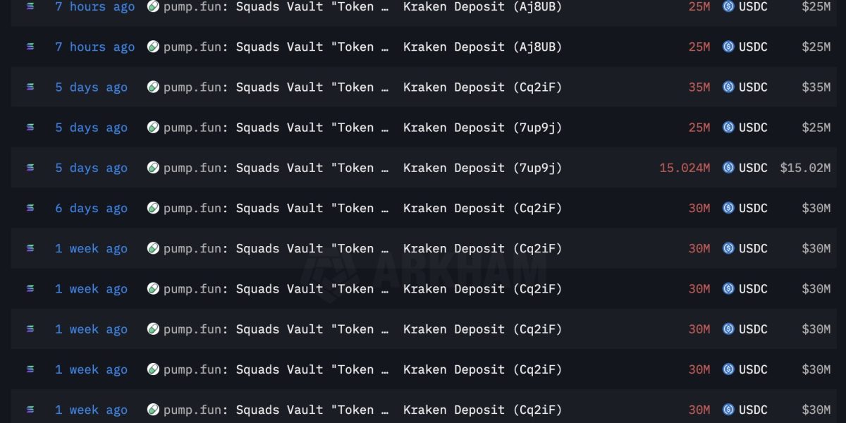The height and width of the screenshot is (423, 846).
Task: Click the $15.02M USD value
Action: pos(805,168)
